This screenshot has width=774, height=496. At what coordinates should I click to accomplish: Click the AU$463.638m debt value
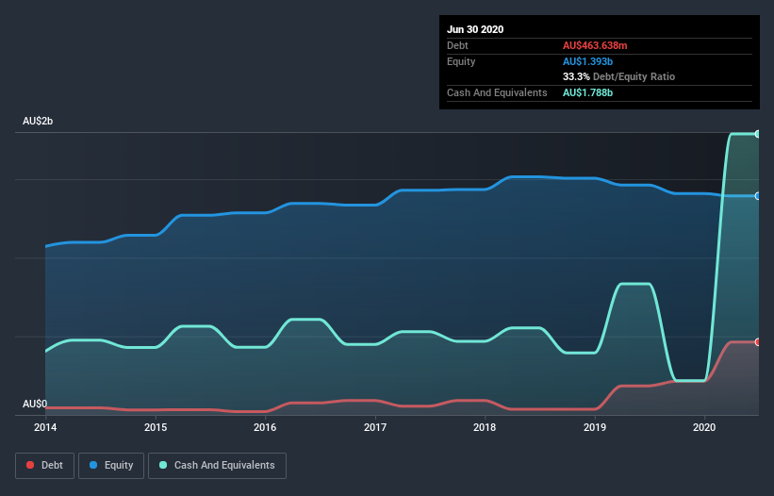coord(595,45)
